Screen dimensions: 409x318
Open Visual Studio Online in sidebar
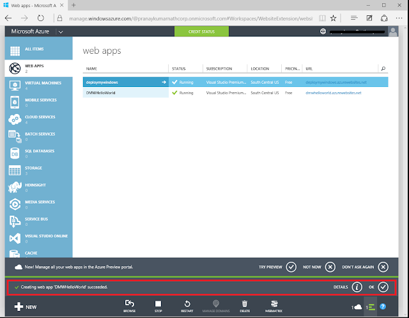(38, 238)
